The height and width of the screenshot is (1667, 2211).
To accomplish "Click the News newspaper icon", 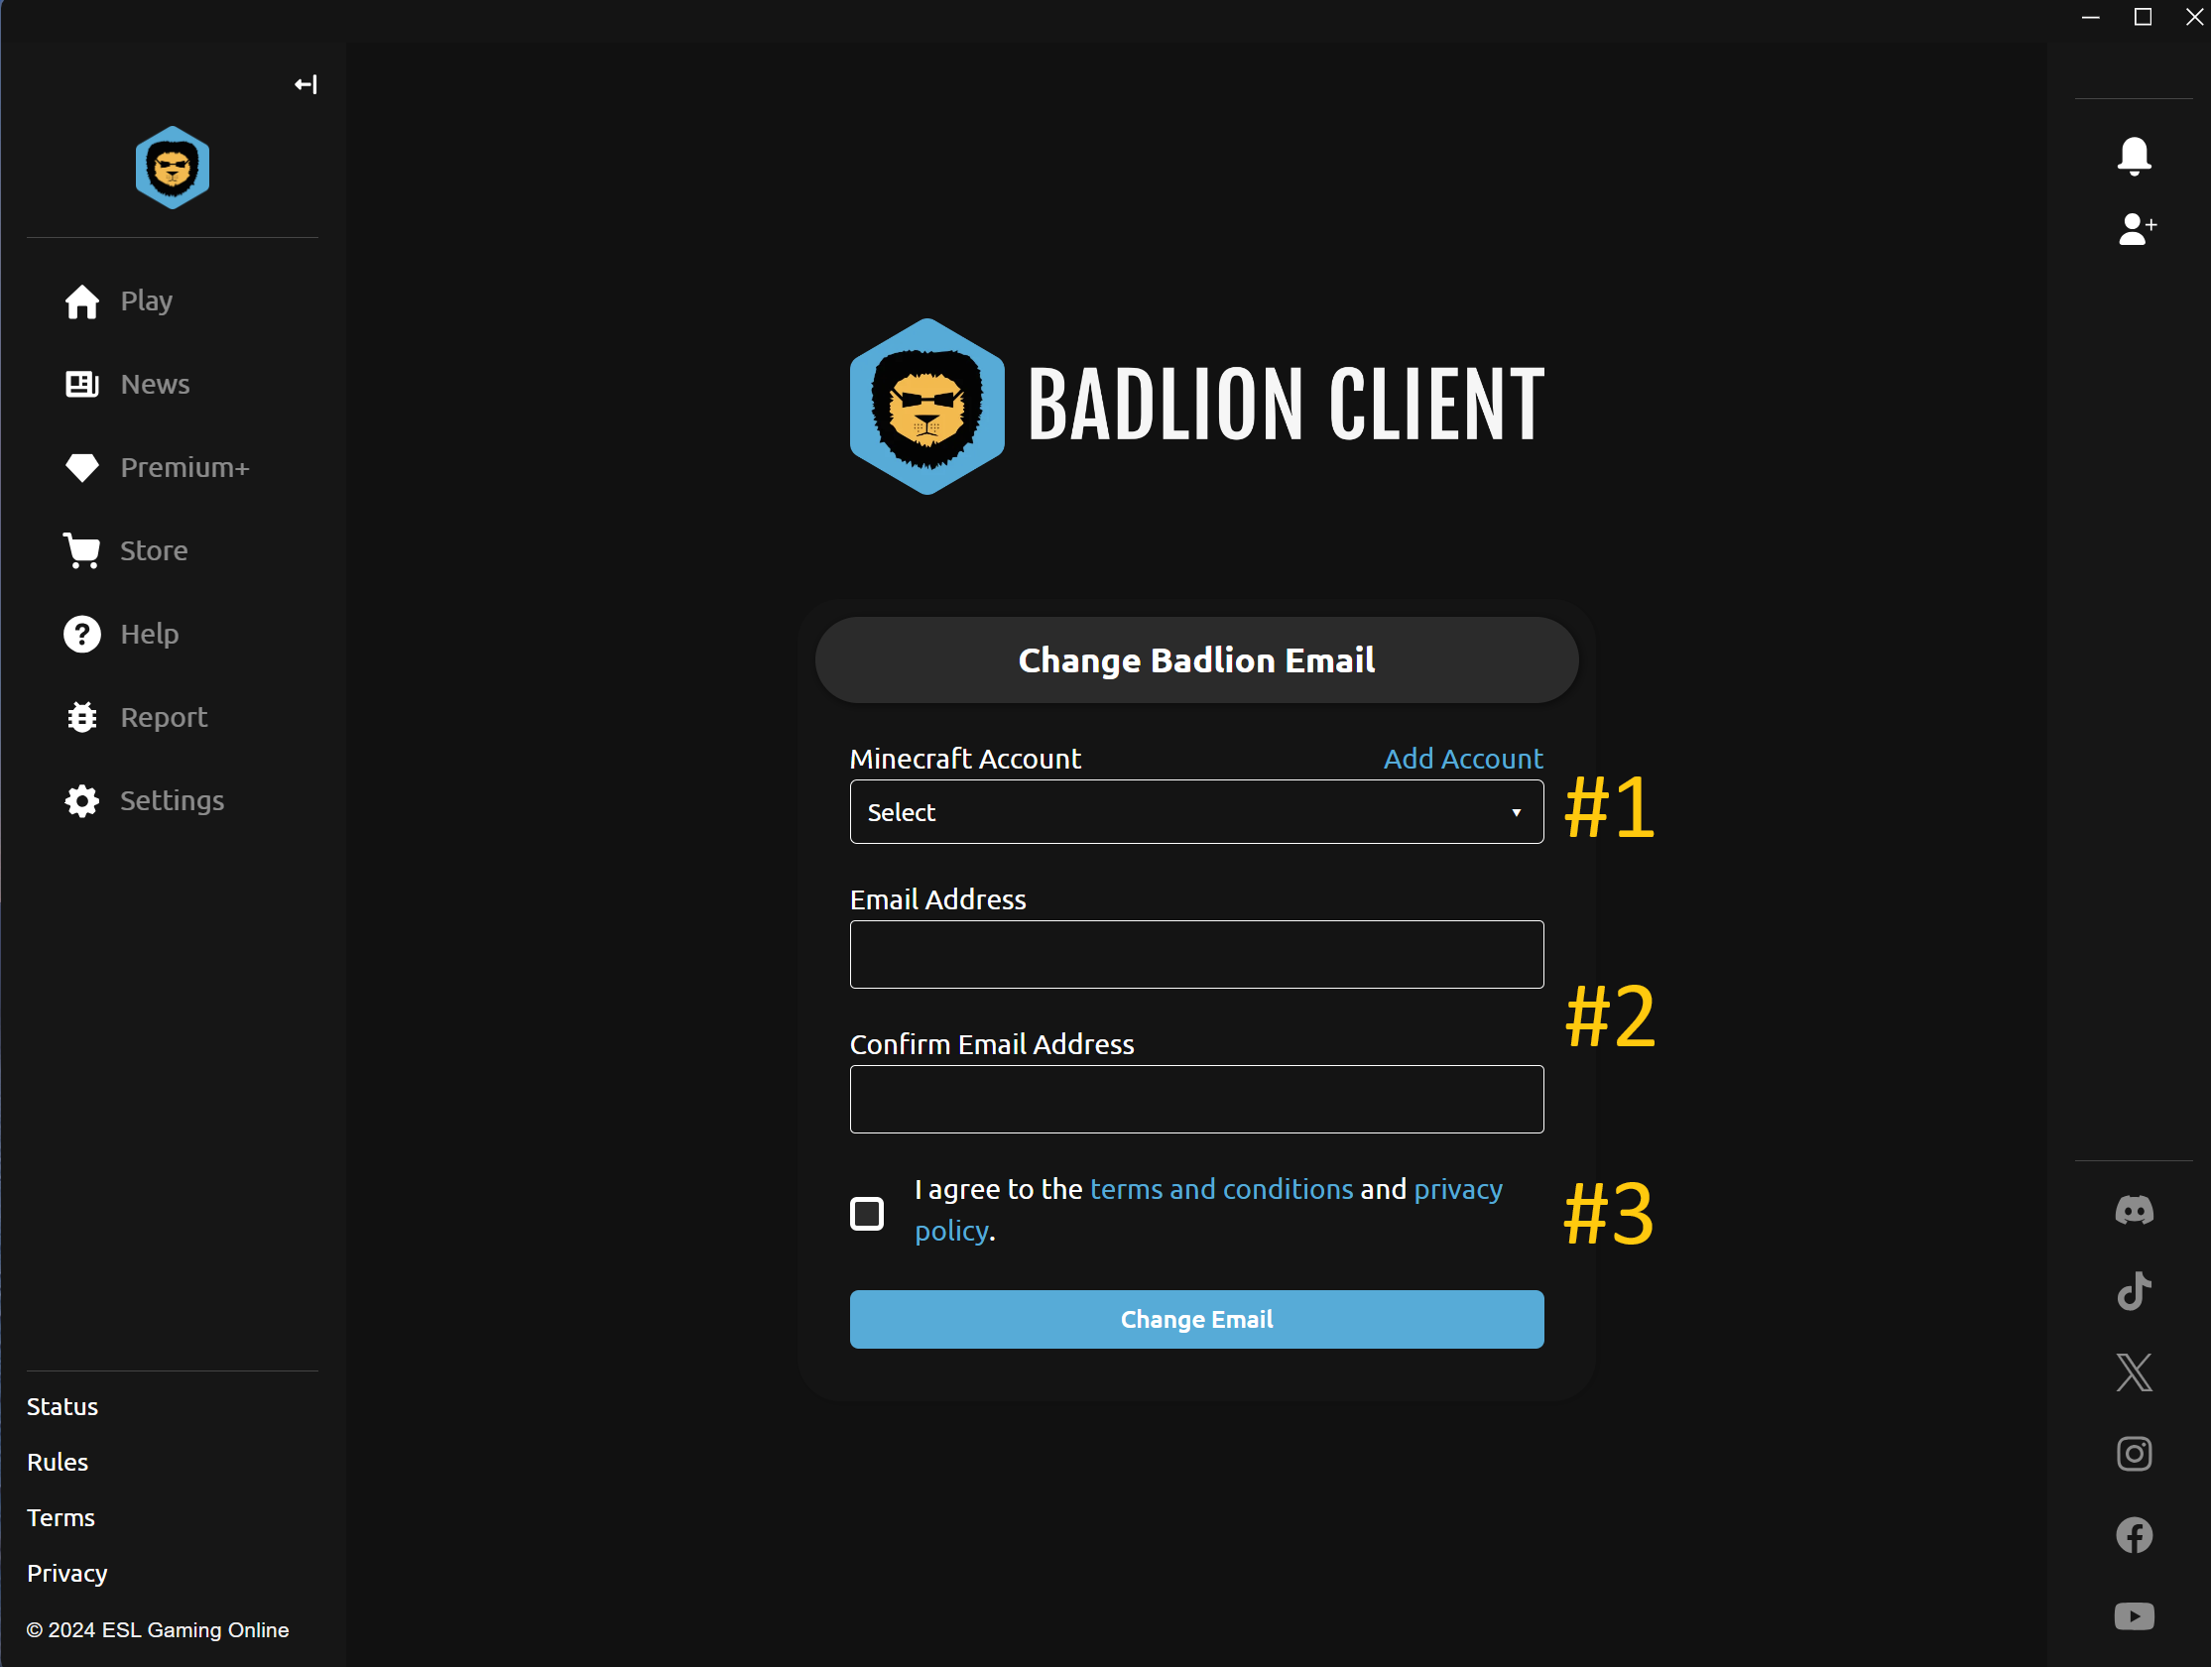I will pyautogui.click(x=82, y=384).
